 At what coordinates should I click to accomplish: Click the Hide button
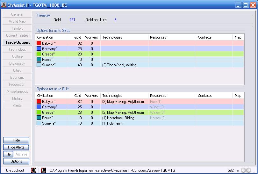tap(16, 140)
